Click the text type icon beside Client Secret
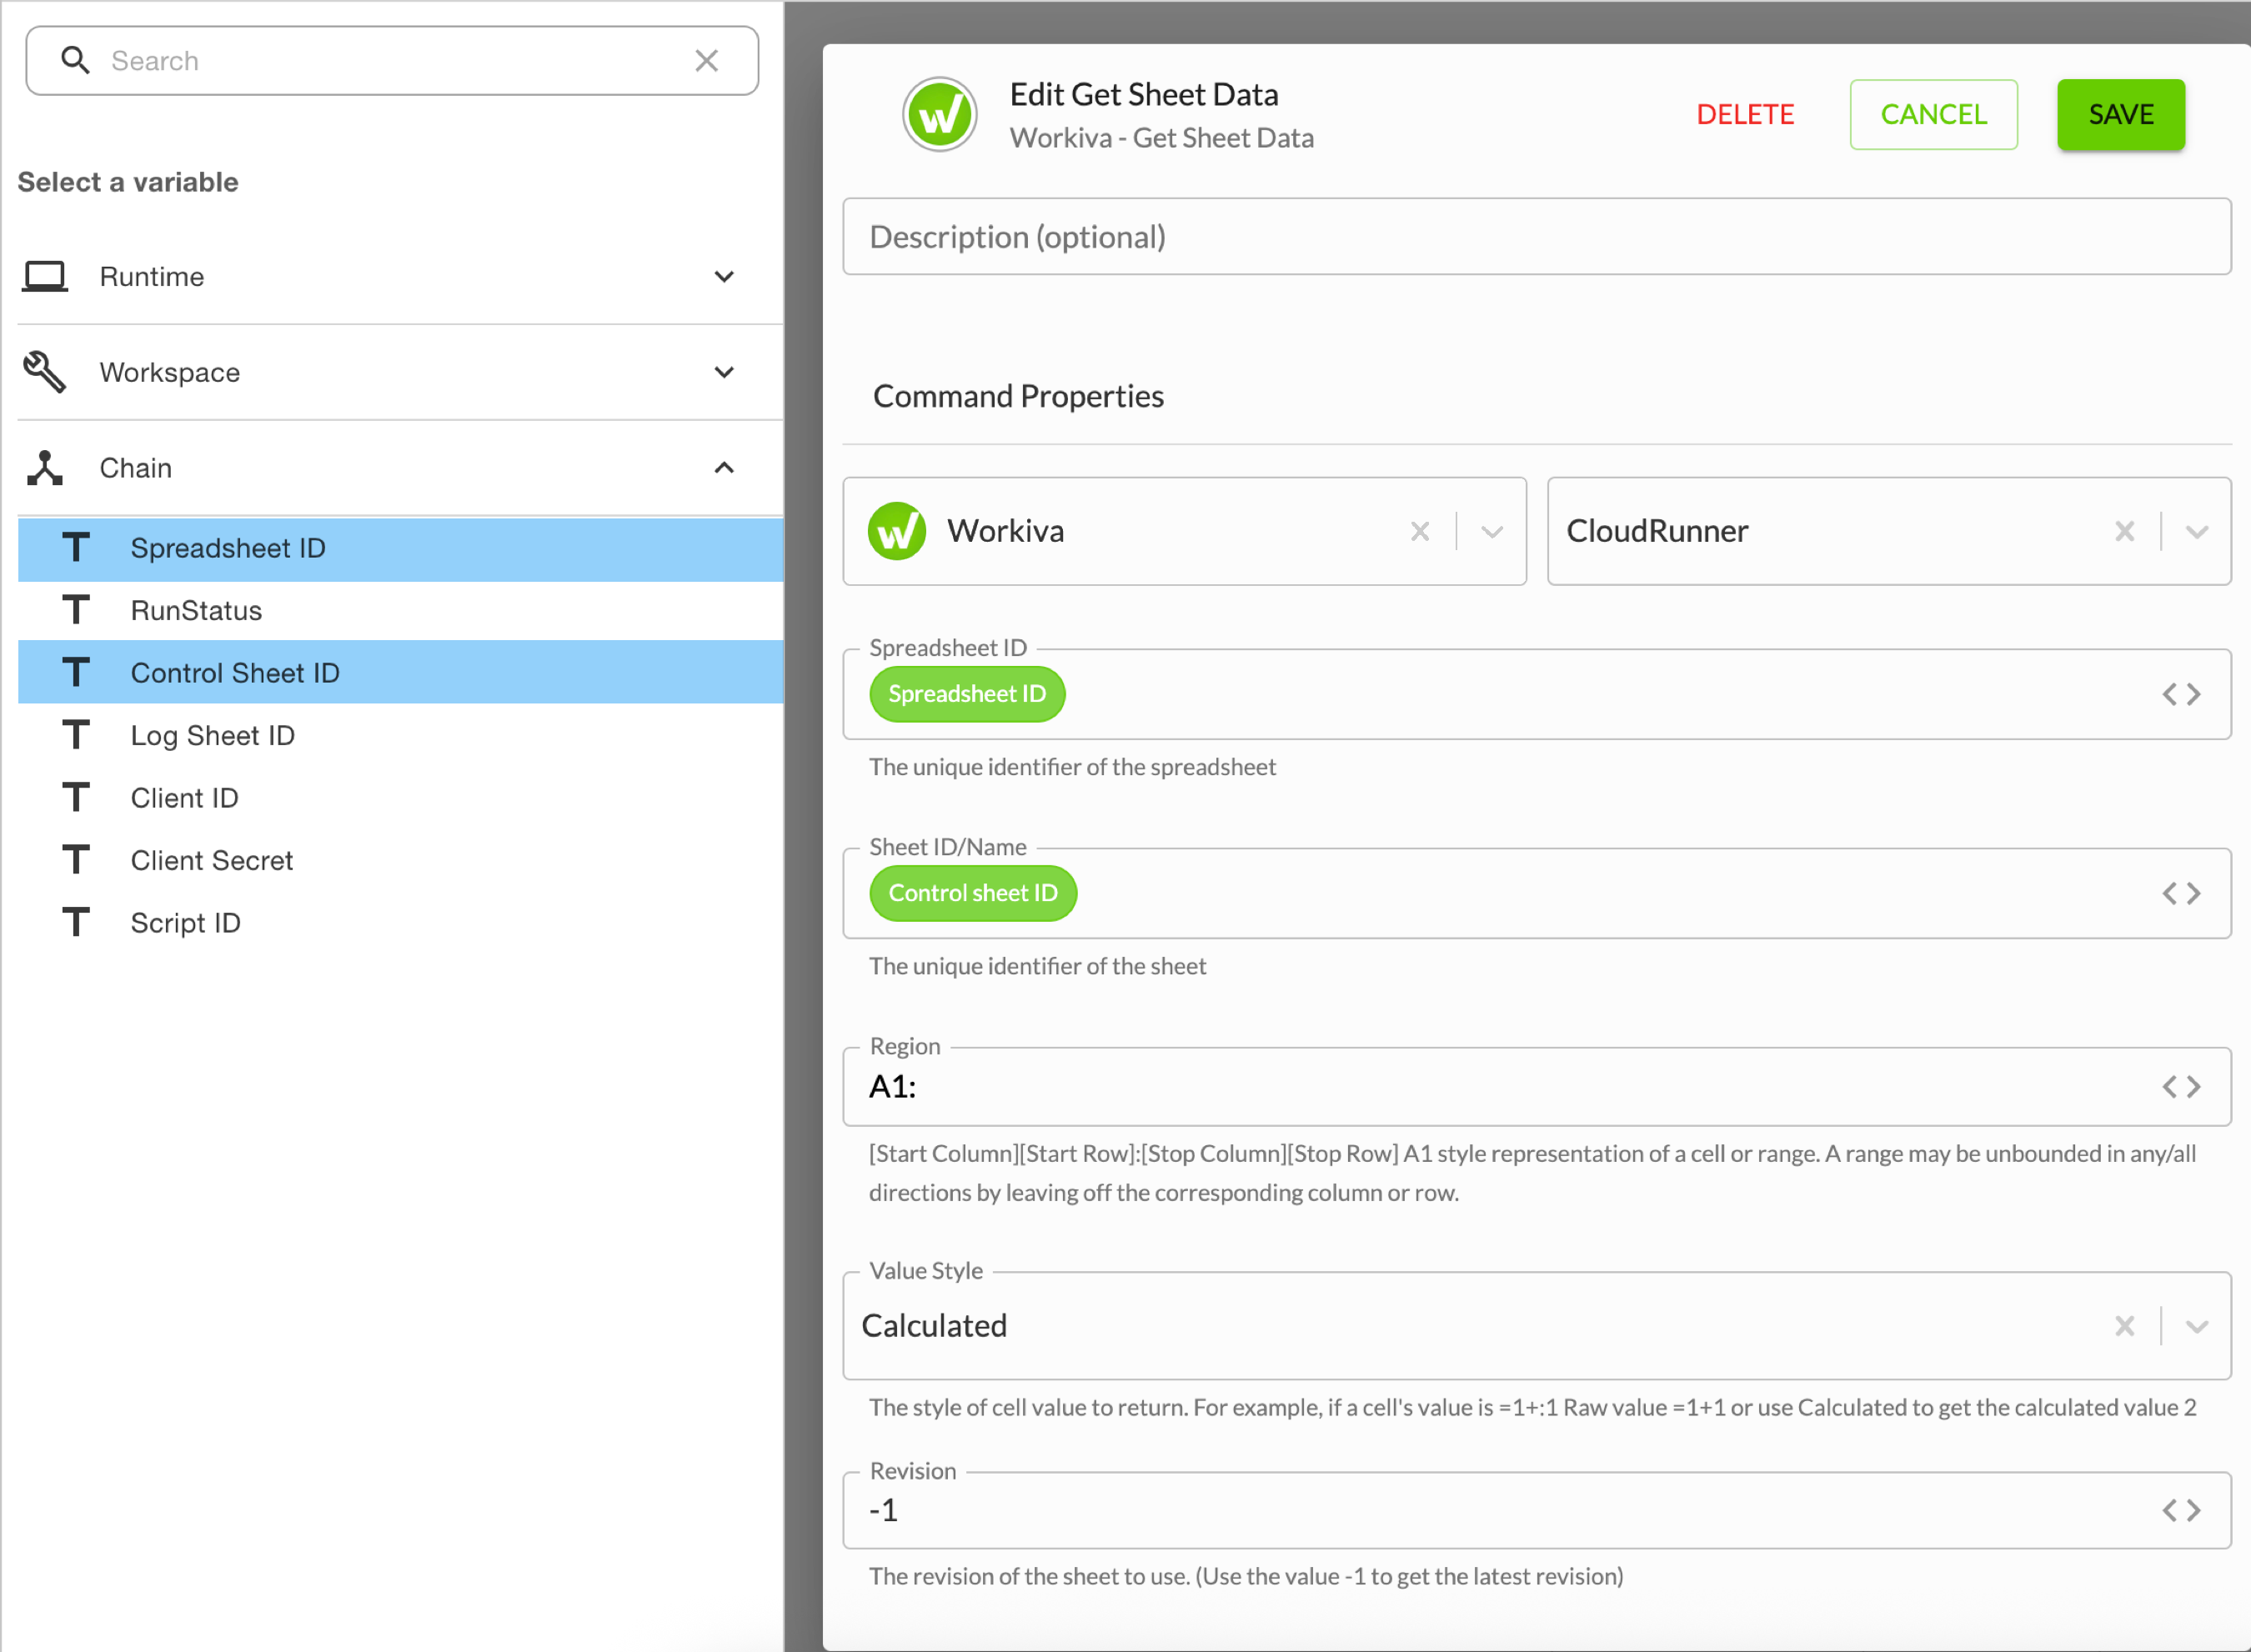 (76, 860)
